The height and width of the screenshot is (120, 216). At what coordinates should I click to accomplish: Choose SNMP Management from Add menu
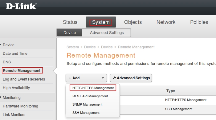[87, 104]
